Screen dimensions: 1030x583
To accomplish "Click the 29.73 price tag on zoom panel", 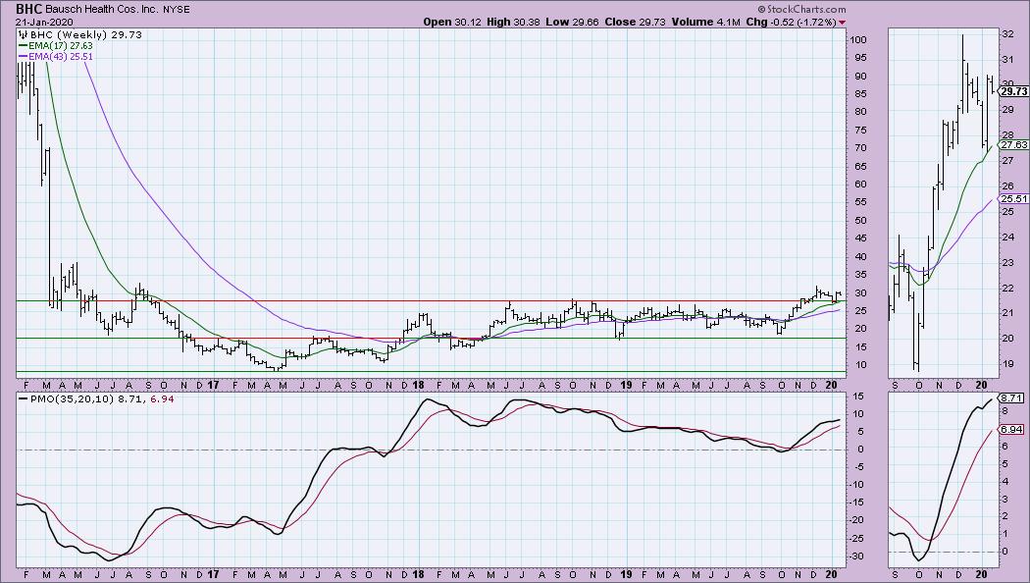I will click(x=1014, y=91).
